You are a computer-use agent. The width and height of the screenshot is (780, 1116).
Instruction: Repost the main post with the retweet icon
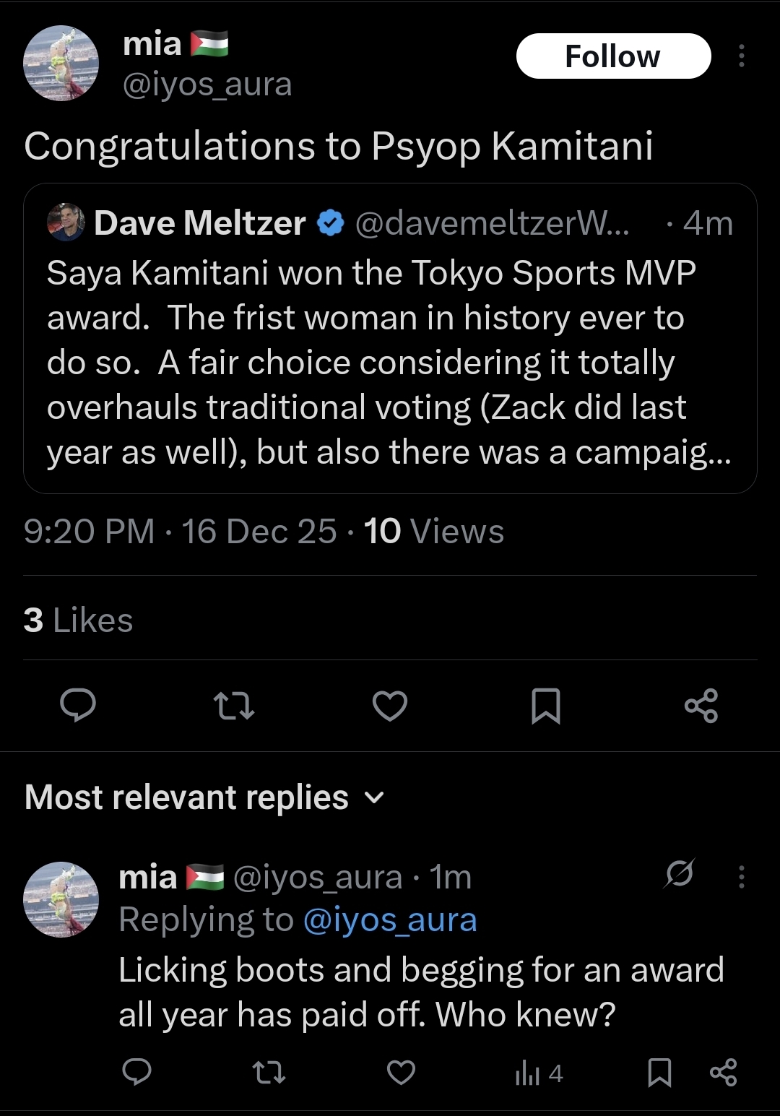[x=235, y=706]
